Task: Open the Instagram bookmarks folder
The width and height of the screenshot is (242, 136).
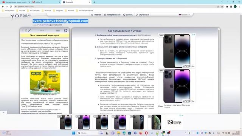Action: (x=58, y=11)
